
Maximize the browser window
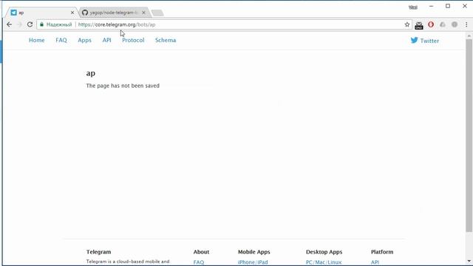448,6
